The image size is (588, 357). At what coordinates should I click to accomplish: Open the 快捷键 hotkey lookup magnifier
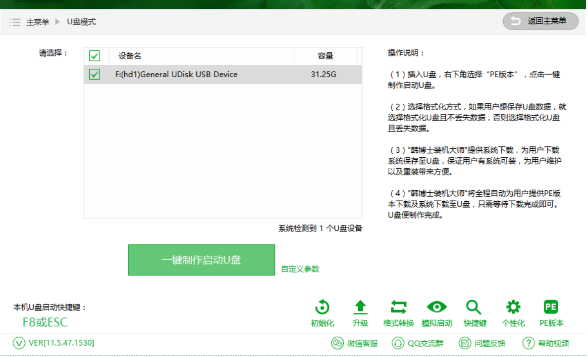click(475, 308)
